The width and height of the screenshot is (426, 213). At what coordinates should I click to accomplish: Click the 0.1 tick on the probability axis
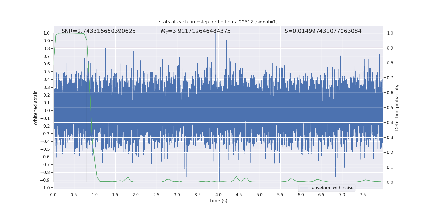[390, 167]
